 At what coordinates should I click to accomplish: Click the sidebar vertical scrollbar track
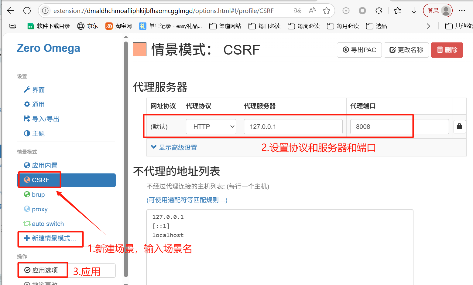coord(126,159)
